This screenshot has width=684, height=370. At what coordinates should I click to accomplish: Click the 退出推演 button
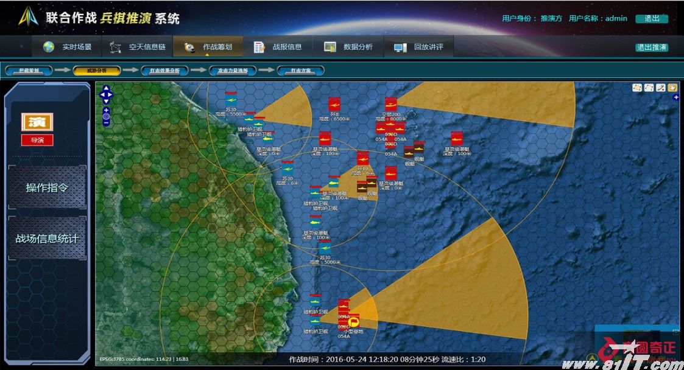click(651, 47)
